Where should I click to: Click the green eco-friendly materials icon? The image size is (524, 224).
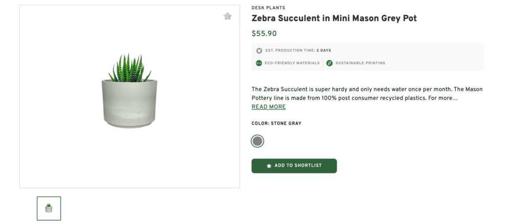coord(259,63)
